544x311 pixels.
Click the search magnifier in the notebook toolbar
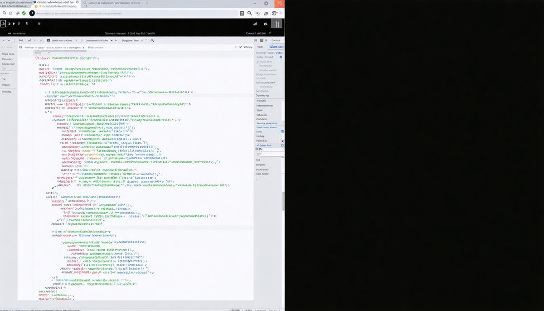pos(152,41)
